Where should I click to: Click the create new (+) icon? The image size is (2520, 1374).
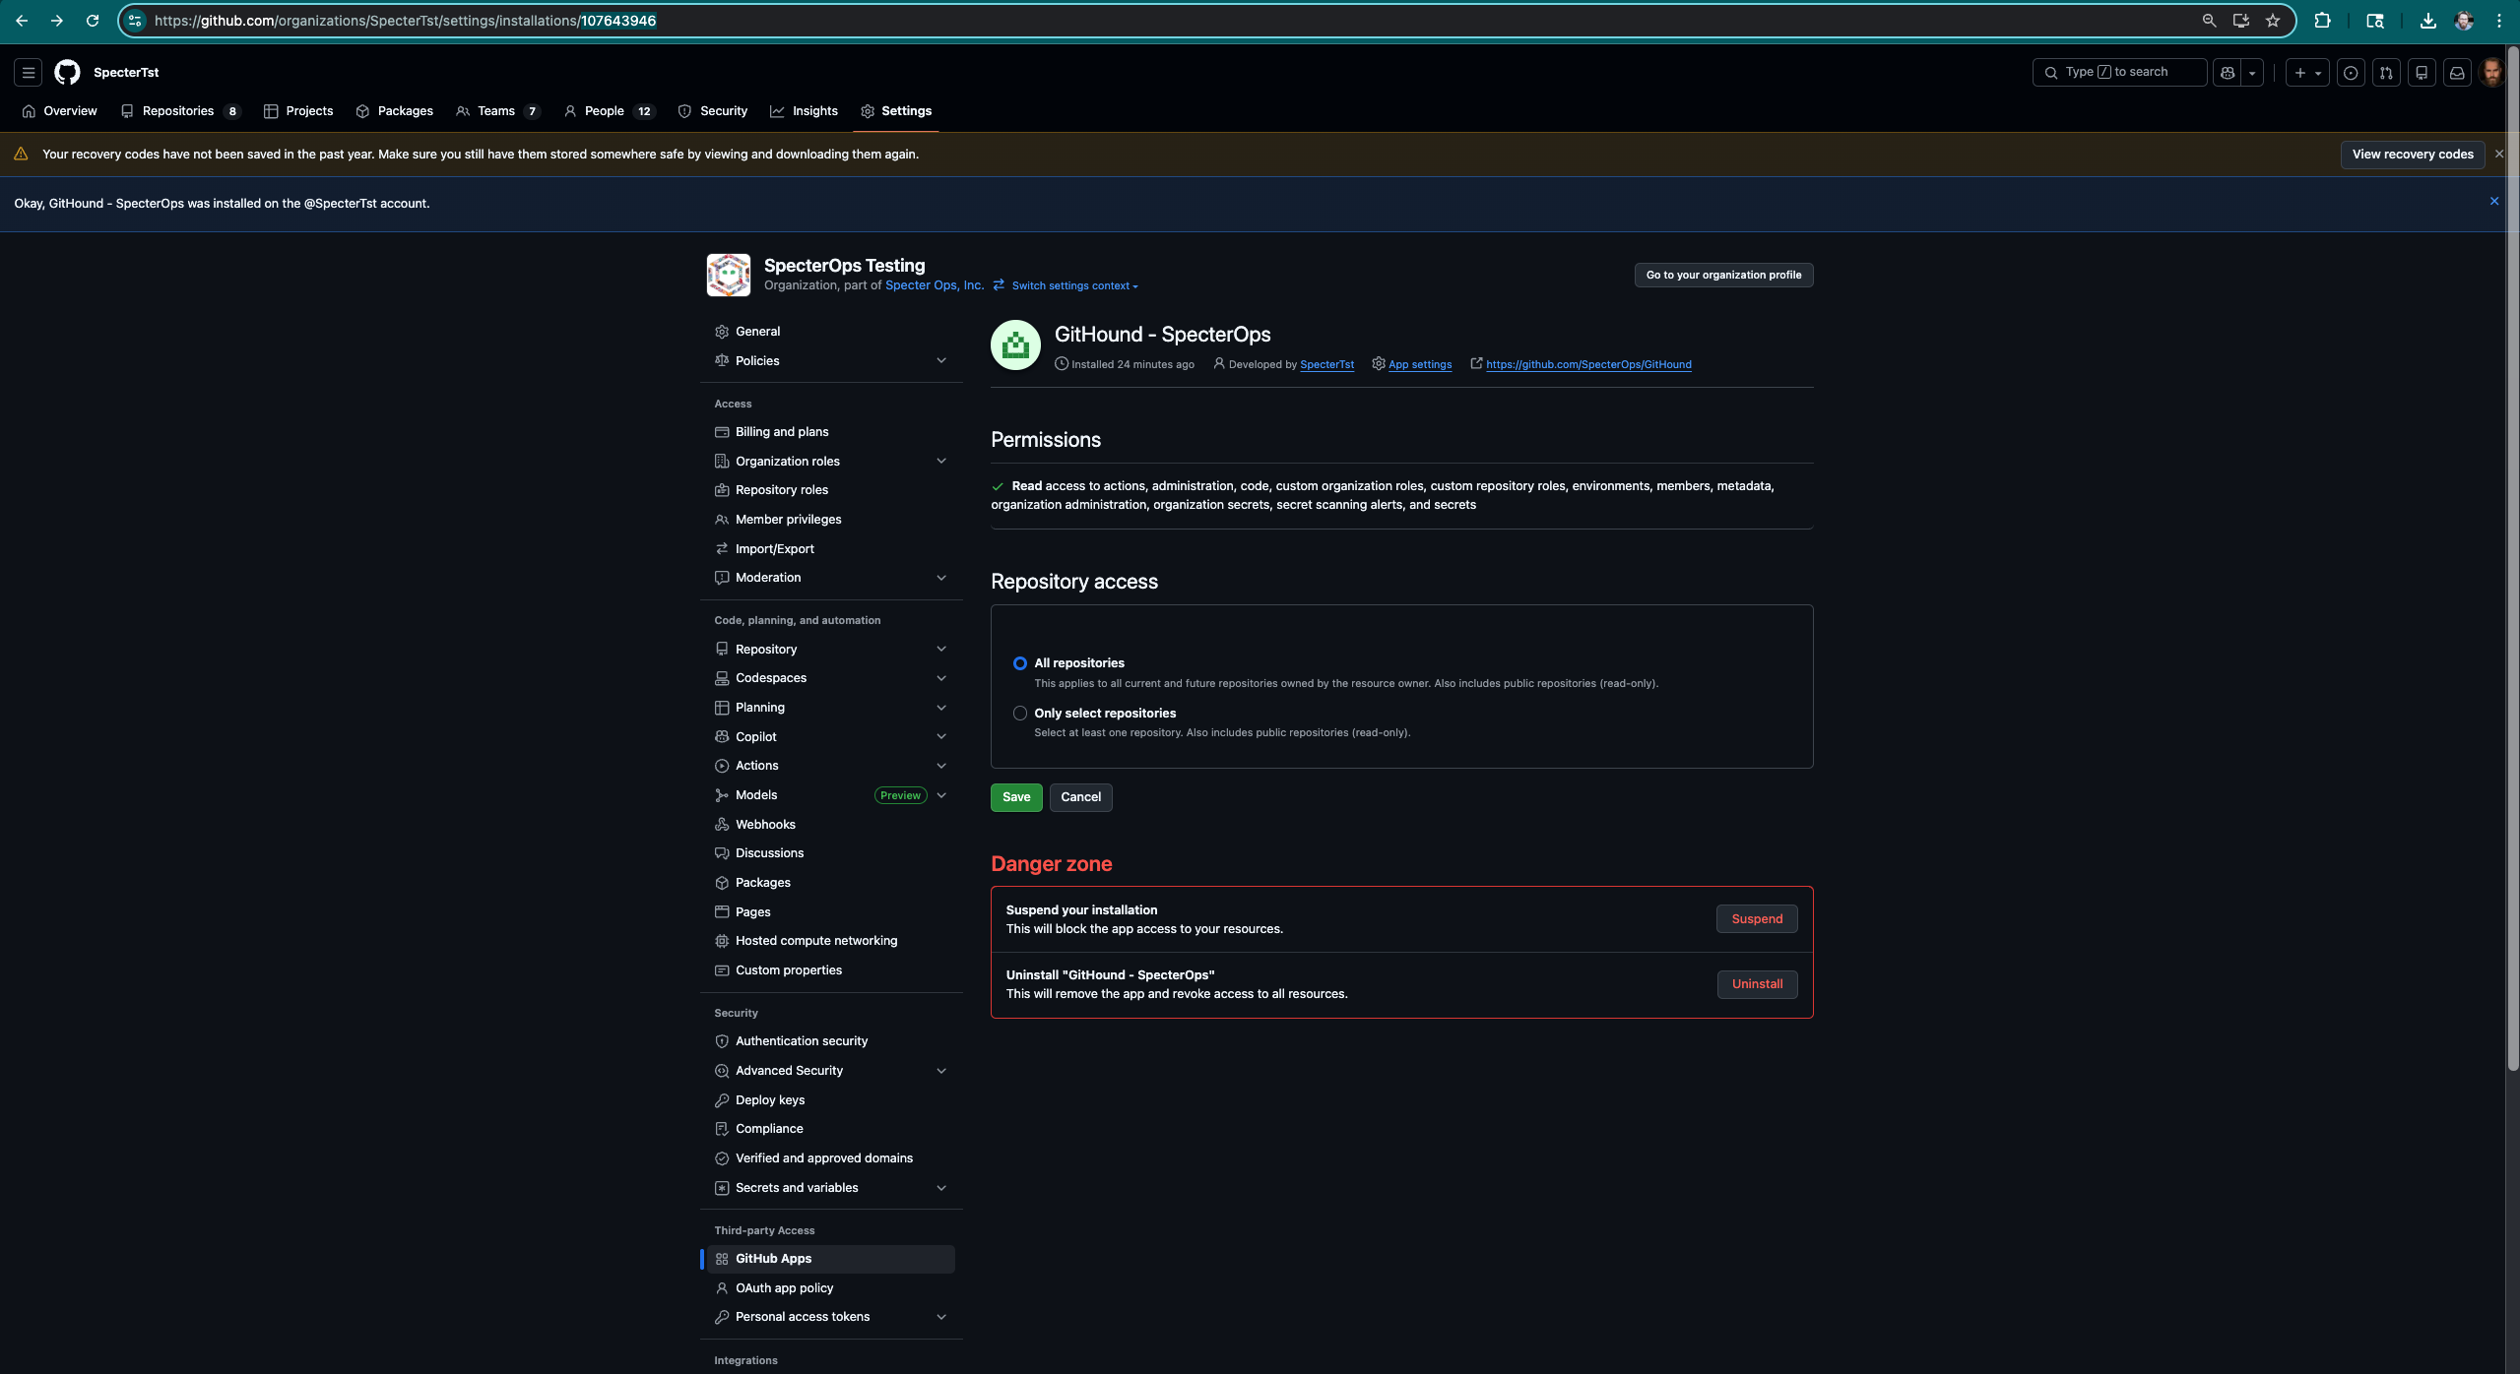tap(2299, 72)
